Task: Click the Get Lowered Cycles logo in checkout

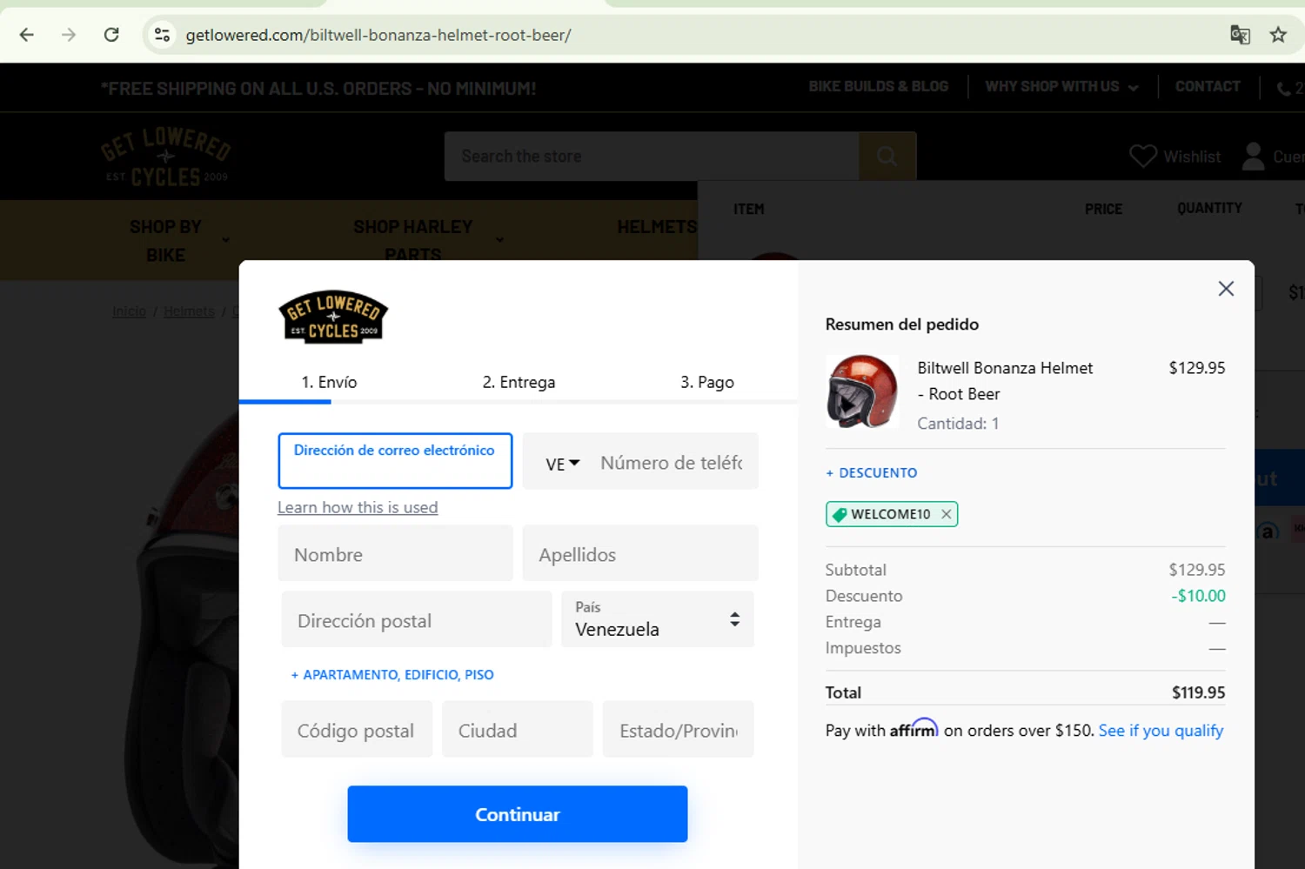Action: 333,317
